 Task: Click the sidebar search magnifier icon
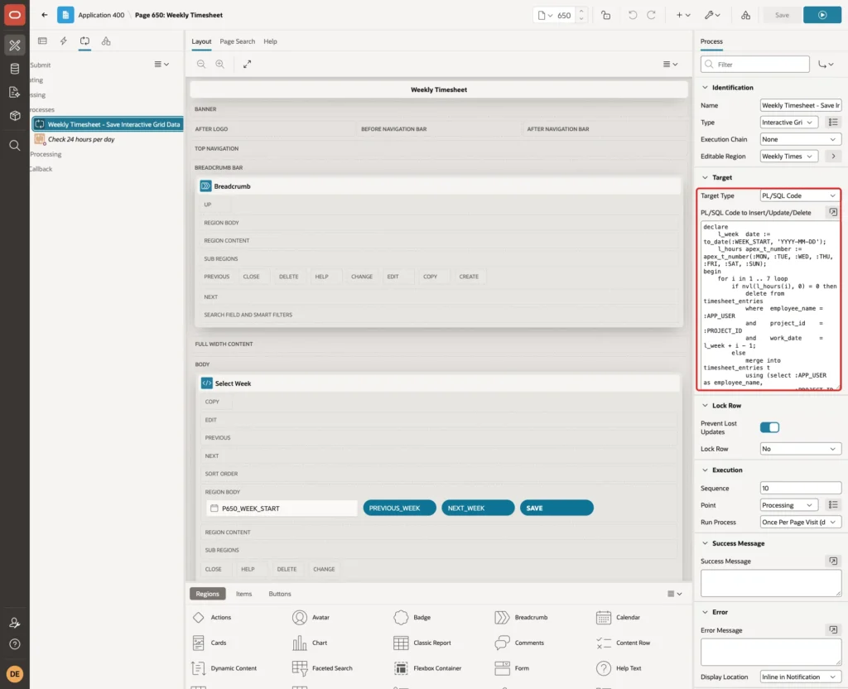coord(15,146)
